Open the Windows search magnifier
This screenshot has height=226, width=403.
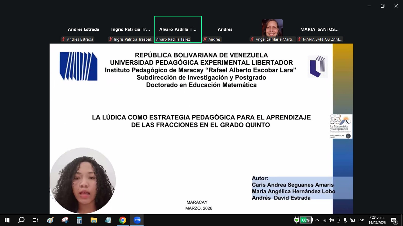click(21, 220)
